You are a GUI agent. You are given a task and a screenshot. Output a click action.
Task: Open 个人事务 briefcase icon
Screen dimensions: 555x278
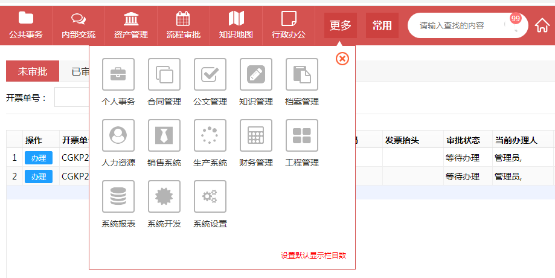[x=118, y=75]
